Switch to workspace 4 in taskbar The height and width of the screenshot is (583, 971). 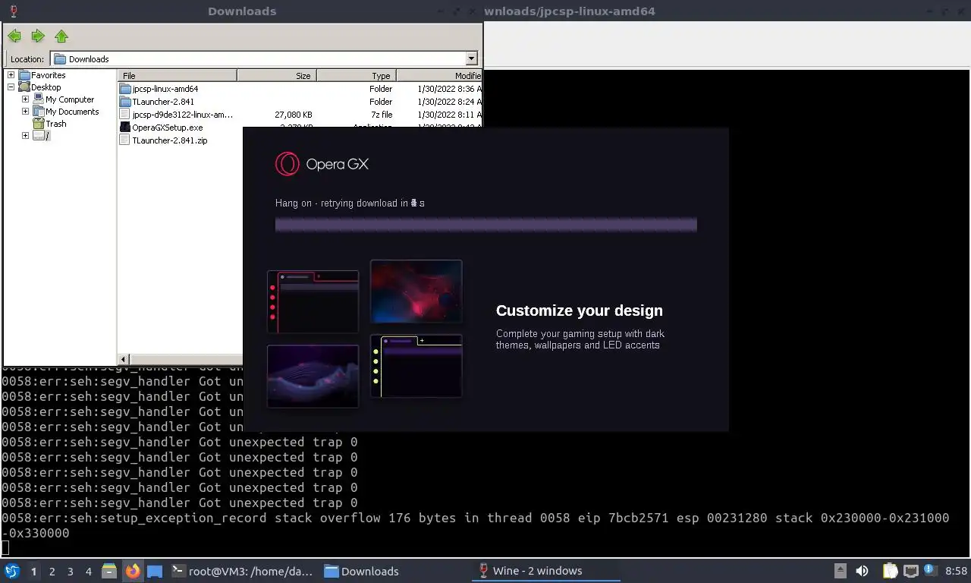(89, 572)
